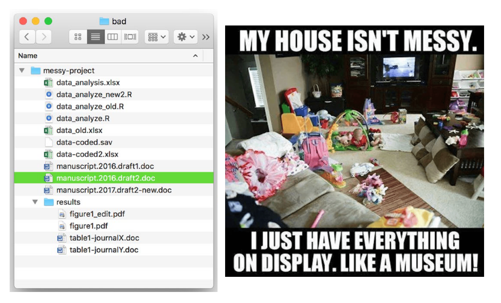Screen dimensions: 501x303
Task: Switch to icon view in Finder
Action: [x=78, y=37]
